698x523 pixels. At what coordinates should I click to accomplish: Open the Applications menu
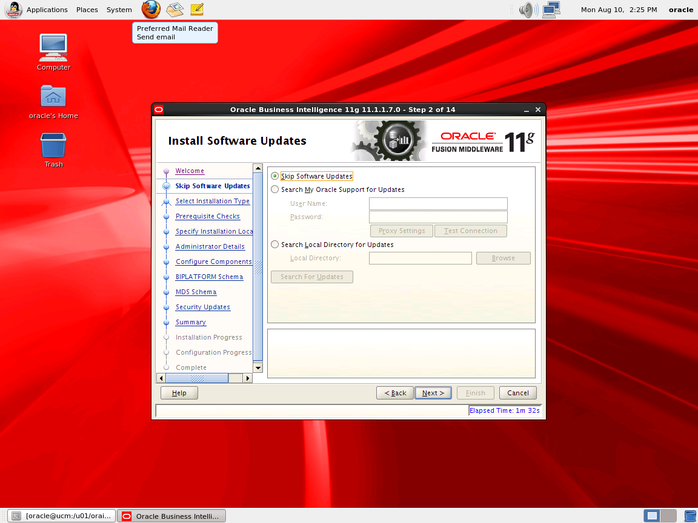tap(47, 9)
